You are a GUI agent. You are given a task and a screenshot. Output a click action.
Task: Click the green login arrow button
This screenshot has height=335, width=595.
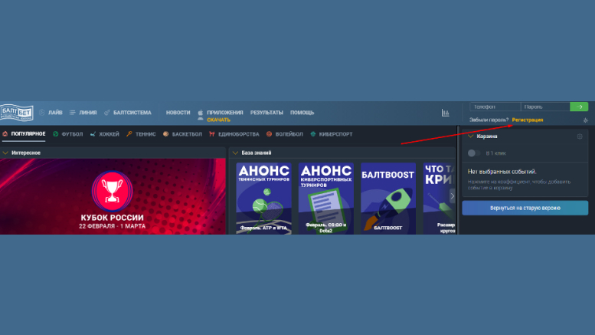[579, 107]
